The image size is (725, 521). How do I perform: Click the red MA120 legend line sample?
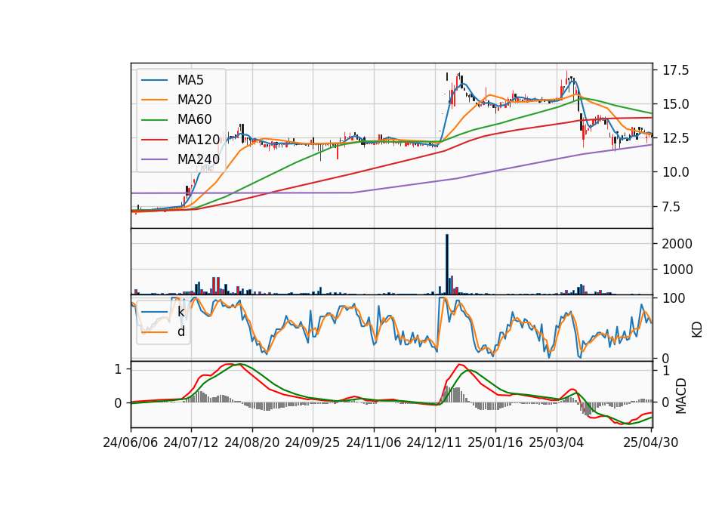pos(154,140)
